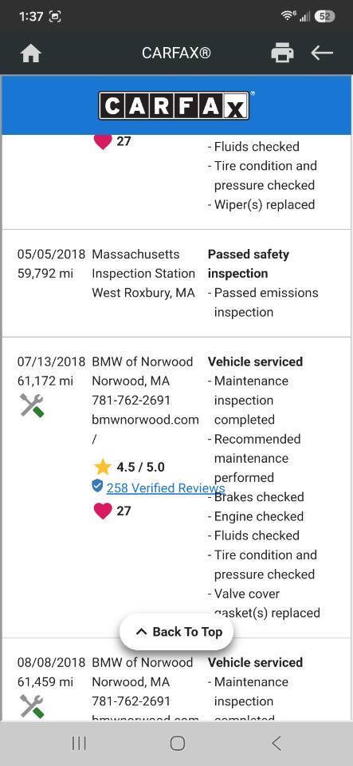Click the blue verified shield badge
This screenshot has width=353, height=766.
[97, 486]
